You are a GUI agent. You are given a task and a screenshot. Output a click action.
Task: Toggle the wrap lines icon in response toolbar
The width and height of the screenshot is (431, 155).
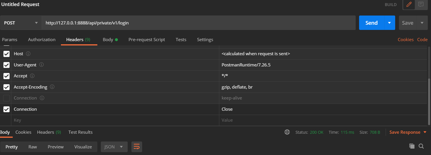(x=137, y=147)
